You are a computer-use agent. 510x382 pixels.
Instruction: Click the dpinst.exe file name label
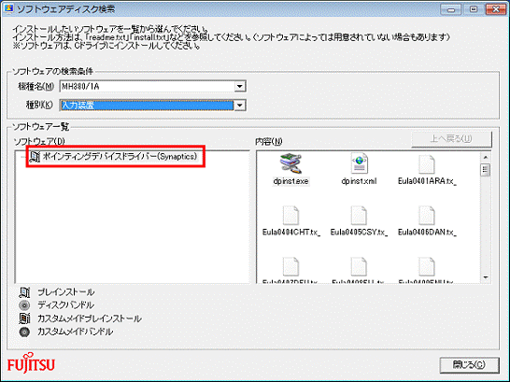pyautogui.click(x=290, y=181)
